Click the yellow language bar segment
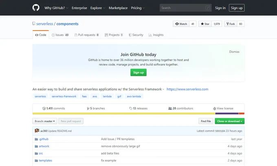This screenshot has width=277, height=166. pyautogui.click(x=124, y=114)
